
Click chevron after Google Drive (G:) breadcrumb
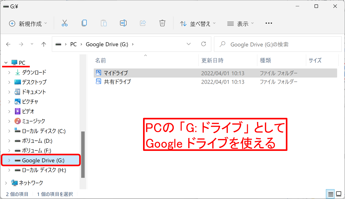(x=133, y=44)
